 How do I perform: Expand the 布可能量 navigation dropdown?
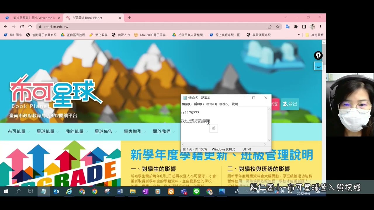pyautogui.click(x=19, y=132)
